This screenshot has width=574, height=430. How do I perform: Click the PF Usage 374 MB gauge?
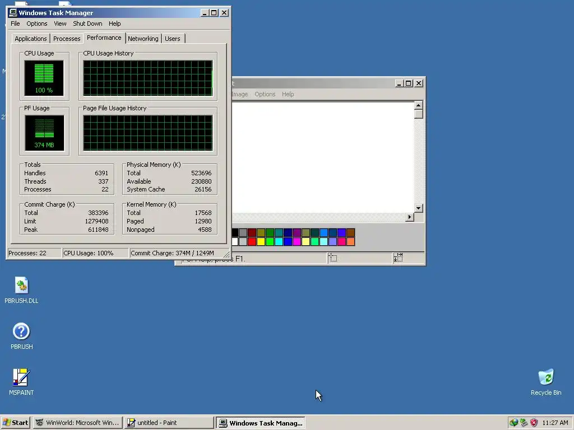coord(44,133)
